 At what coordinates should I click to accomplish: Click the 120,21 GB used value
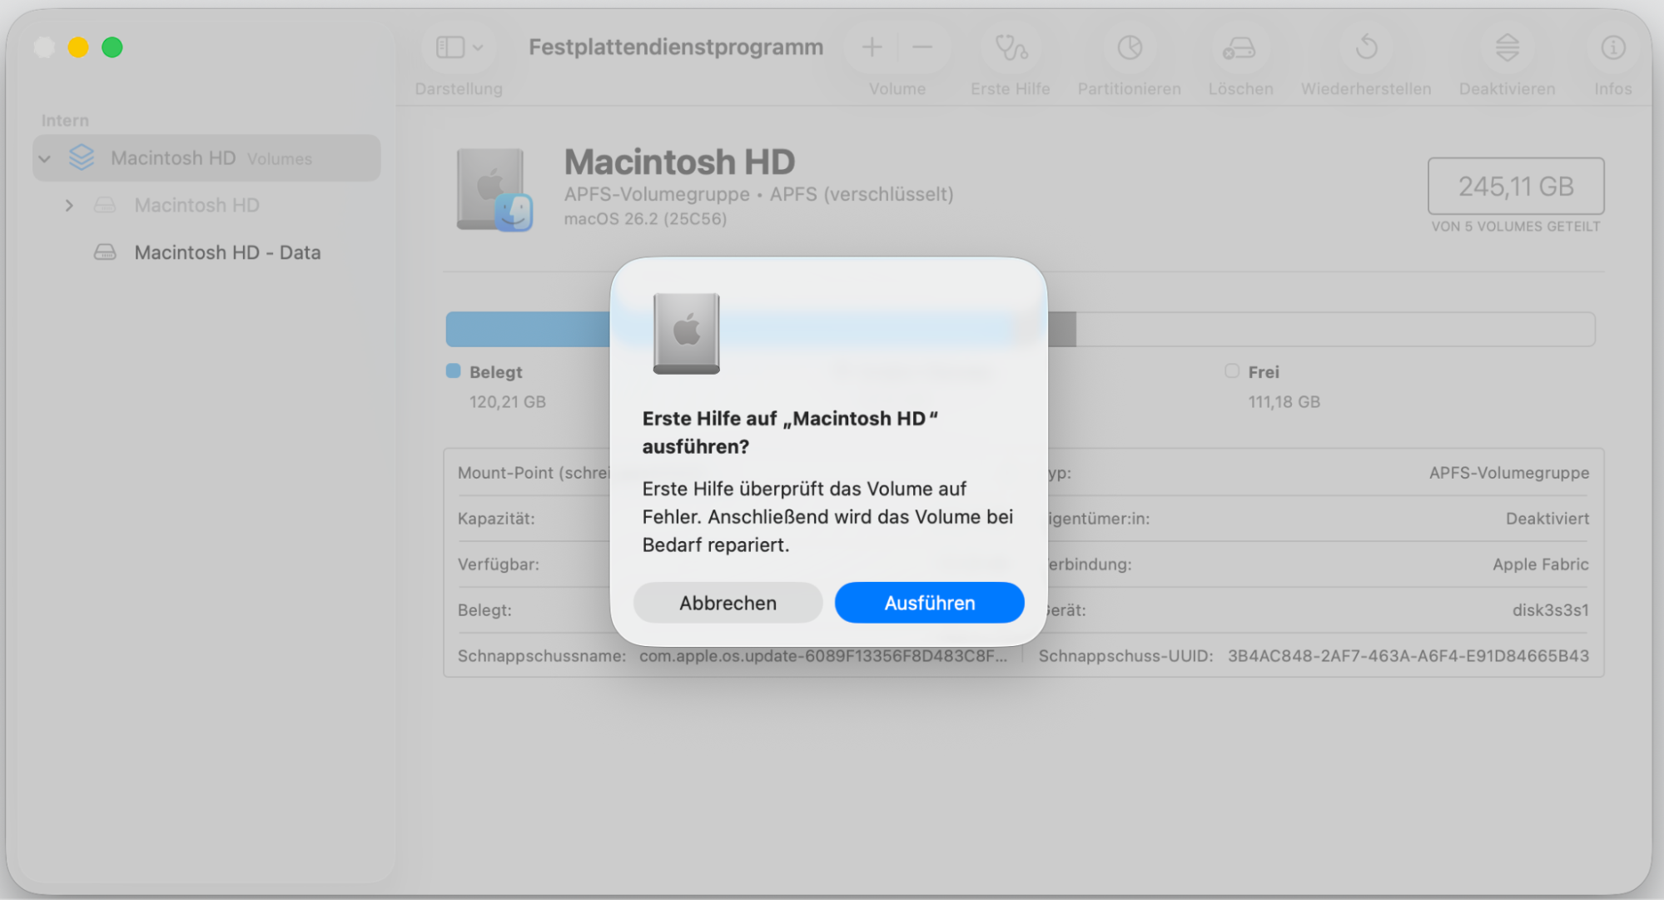coord(507,402)
